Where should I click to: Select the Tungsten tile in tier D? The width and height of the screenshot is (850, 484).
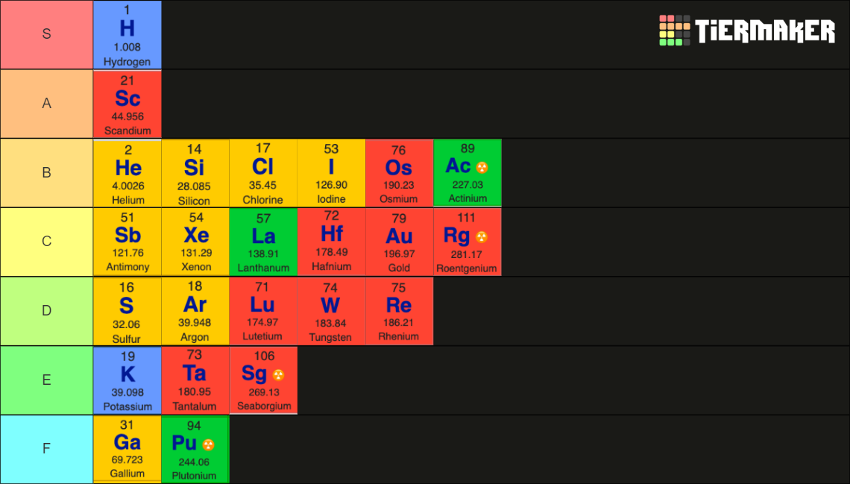pyautogui.click(x=331, y=311)
